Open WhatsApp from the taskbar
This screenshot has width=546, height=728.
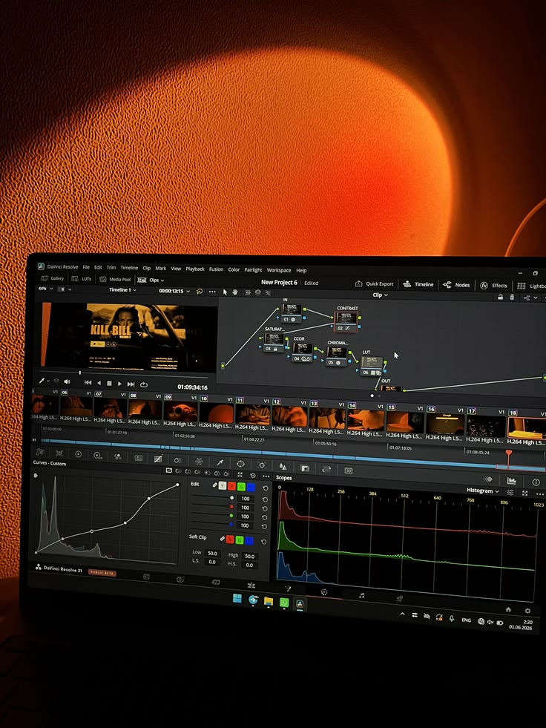[x=284, y=603]
